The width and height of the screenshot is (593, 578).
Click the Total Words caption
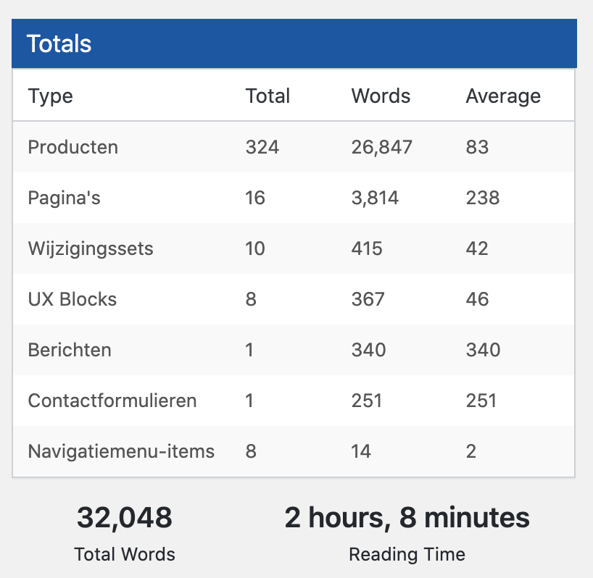coord(125,554)
